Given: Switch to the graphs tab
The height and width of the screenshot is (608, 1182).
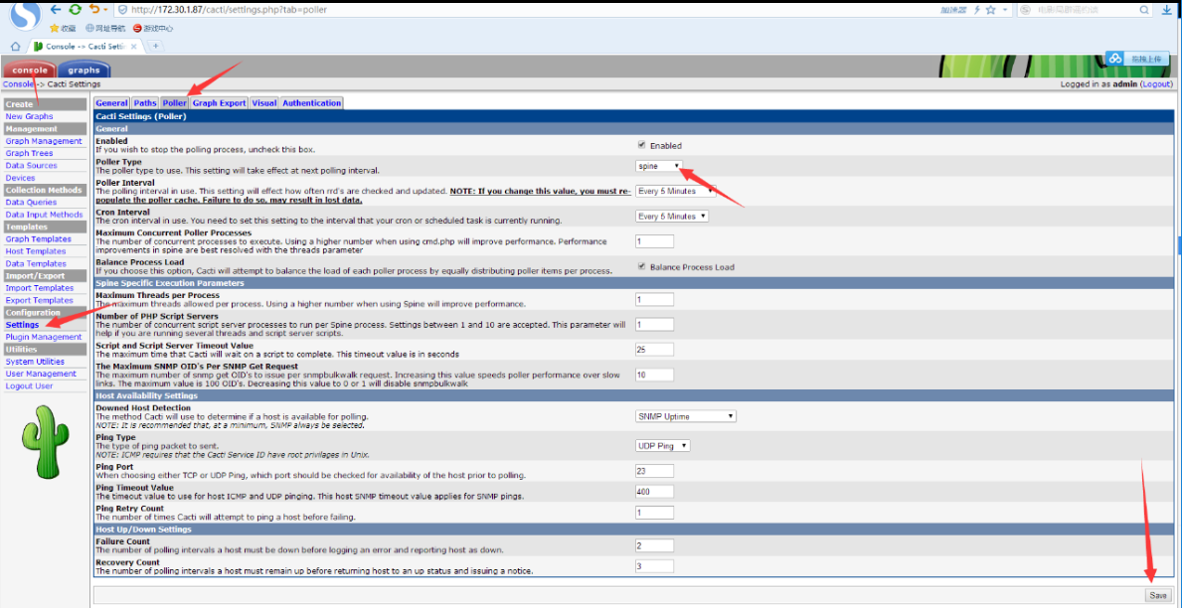Looking at the screenshot, I should tap(84, 71).
